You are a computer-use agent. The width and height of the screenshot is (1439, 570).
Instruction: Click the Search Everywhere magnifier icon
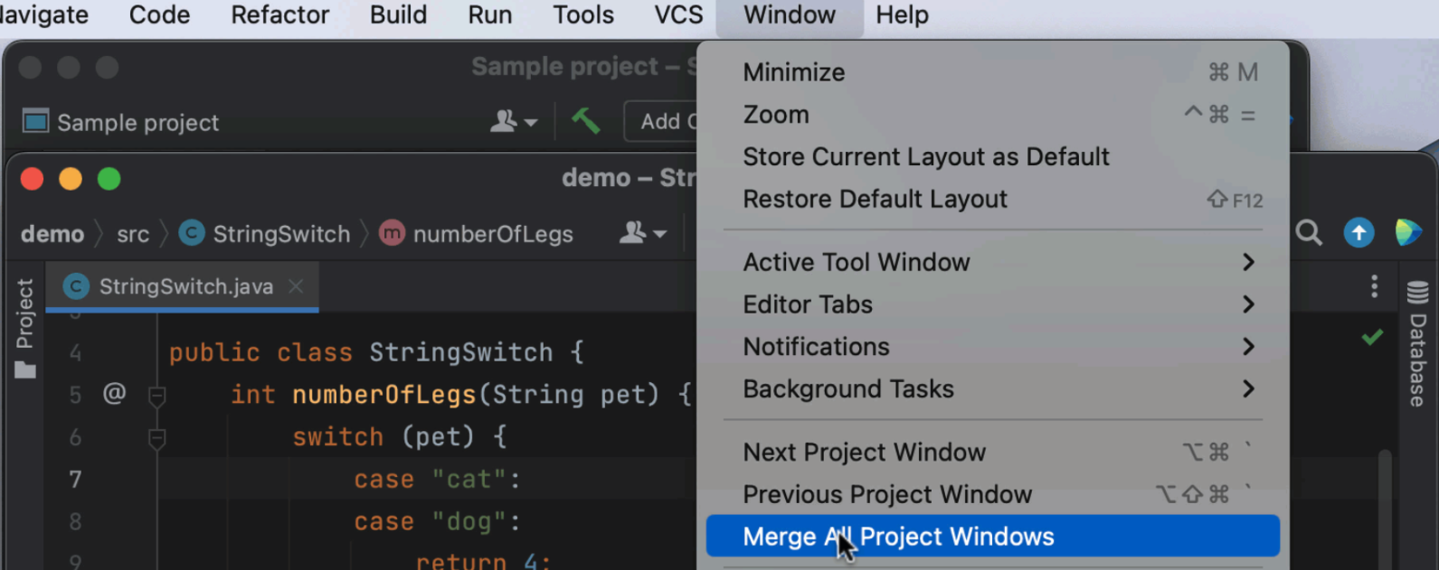pos(1309,233)
